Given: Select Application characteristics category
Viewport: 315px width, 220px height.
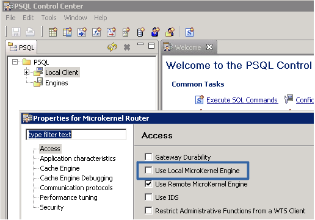Looking at the screenshot, I should 78,158.
